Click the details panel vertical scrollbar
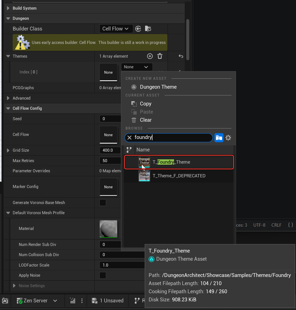 [188, 39]
